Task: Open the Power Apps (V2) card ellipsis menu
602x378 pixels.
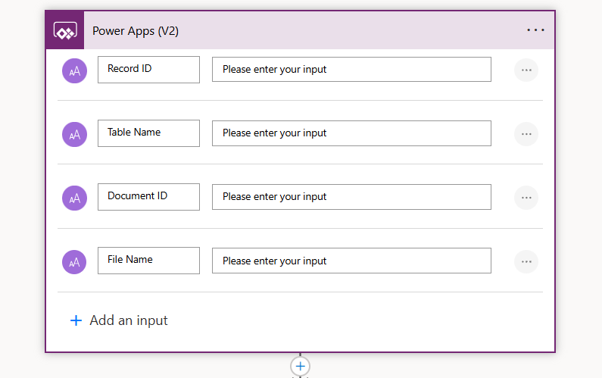Action: [x=535, y=30]
